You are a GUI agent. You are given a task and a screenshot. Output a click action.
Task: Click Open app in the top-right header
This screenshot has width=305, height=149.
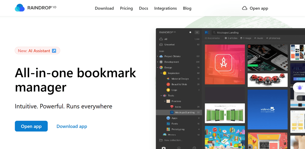coord(255,8)
